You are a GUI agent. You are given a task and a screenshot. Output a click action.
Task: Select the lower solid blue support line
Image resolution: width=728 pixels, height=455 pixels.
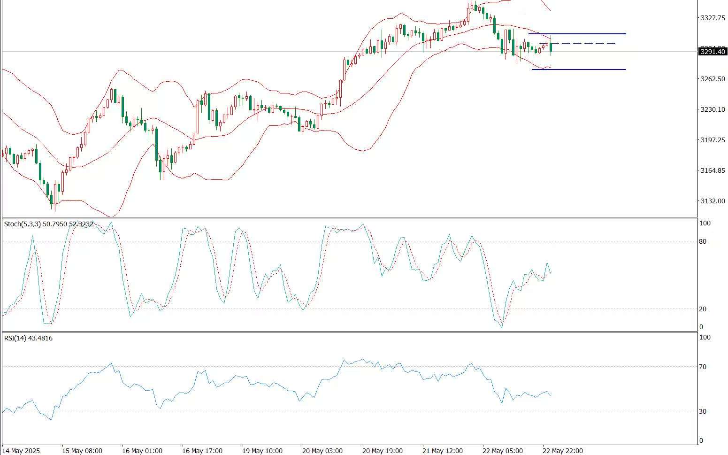coord(579,69)
